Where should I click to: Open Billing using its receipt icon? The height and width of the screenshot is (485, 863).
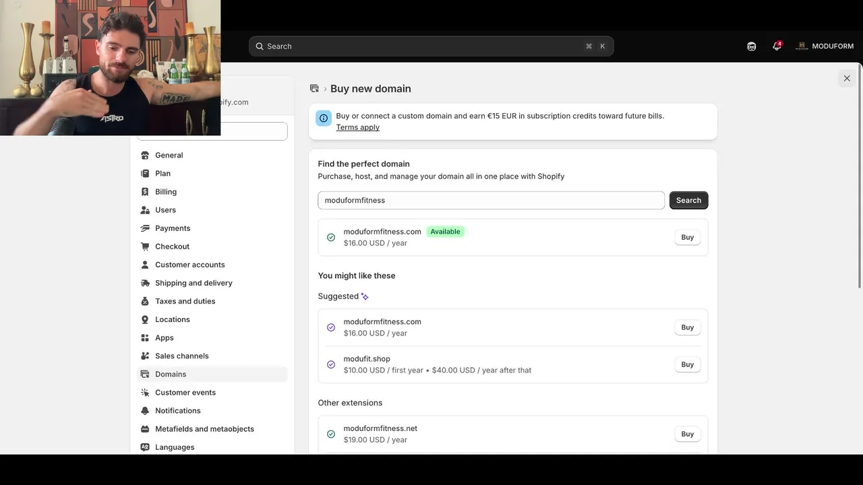point(145,192)
